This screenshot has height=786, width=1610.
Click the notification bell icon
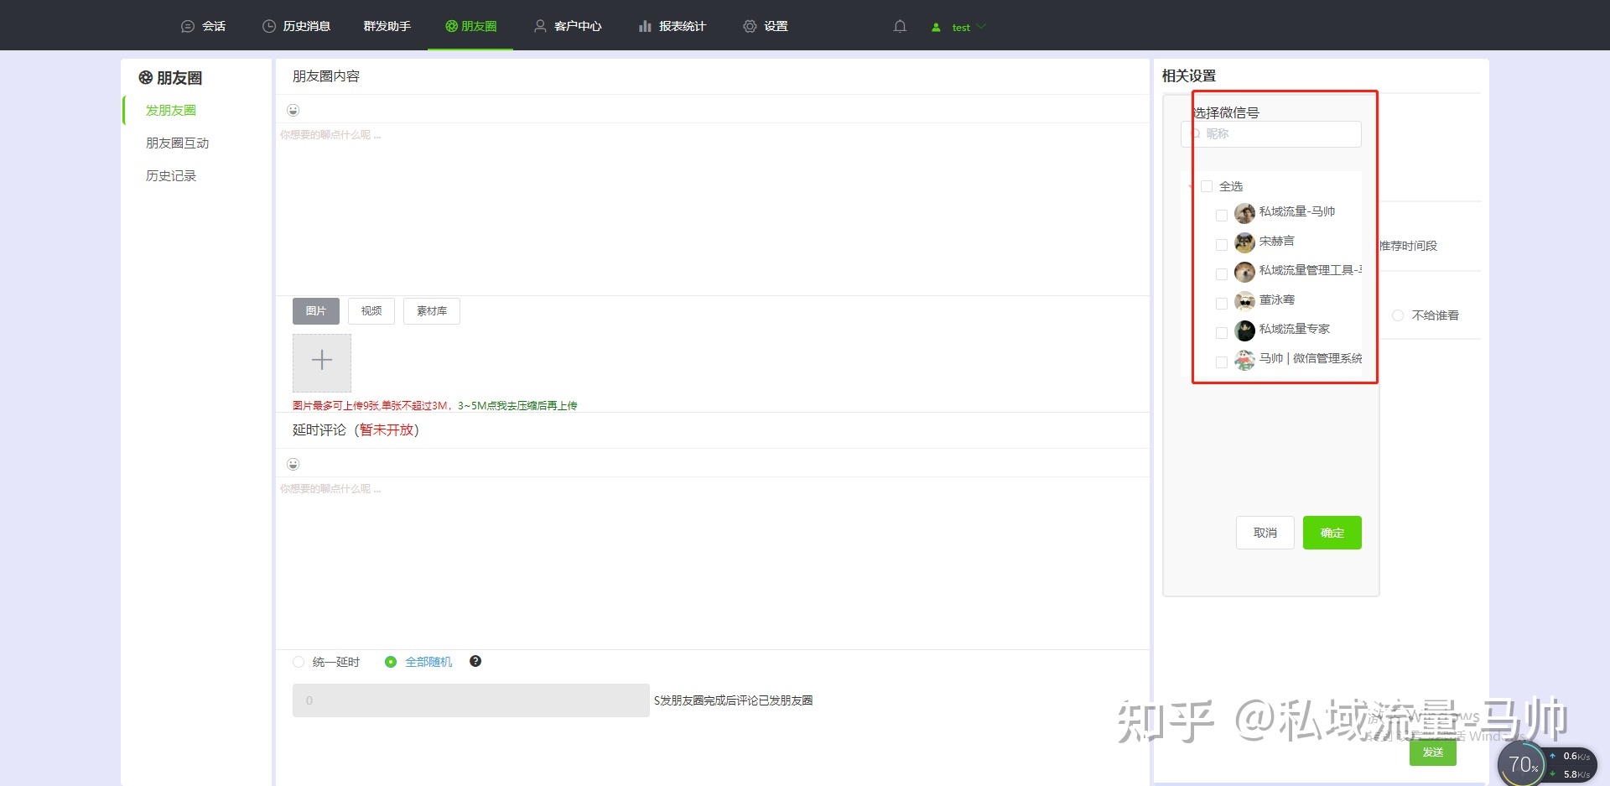point(900,26)
